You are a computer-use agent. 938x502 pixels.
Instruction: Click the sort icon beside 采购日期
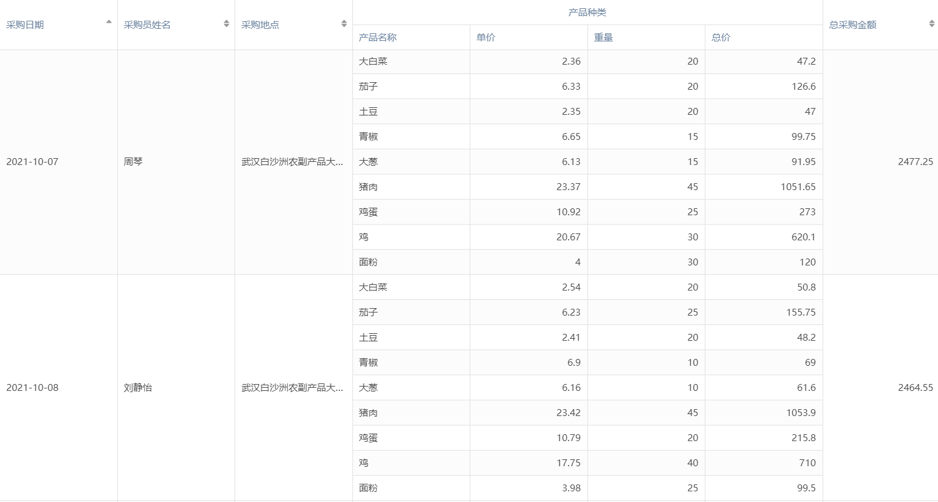tap(108, 23)
